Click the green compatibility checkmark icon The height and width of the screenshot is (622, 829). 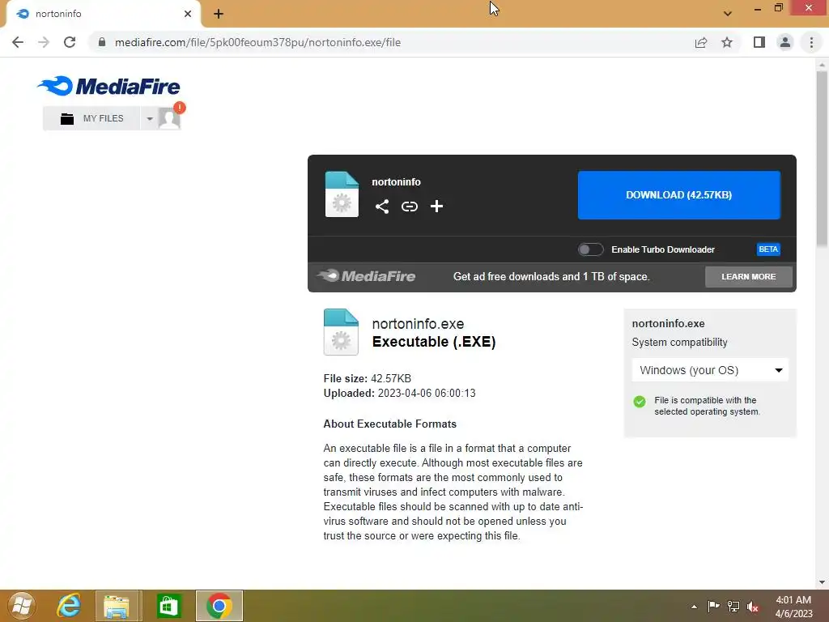[640, 402]
